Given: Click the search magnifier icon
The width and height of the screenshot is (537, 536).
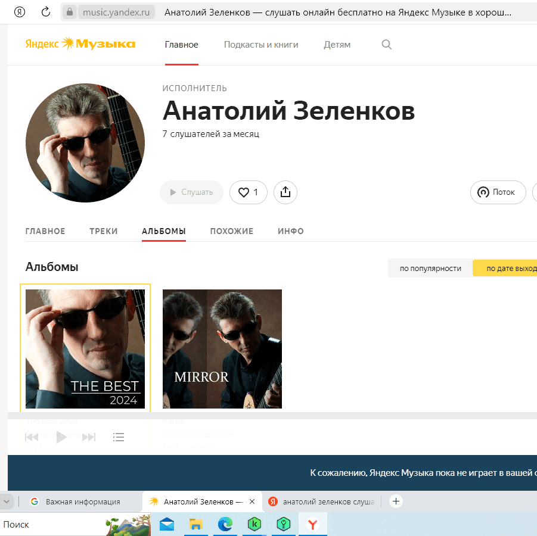Looking at the screenshot, I should click(x=386, y=45).
